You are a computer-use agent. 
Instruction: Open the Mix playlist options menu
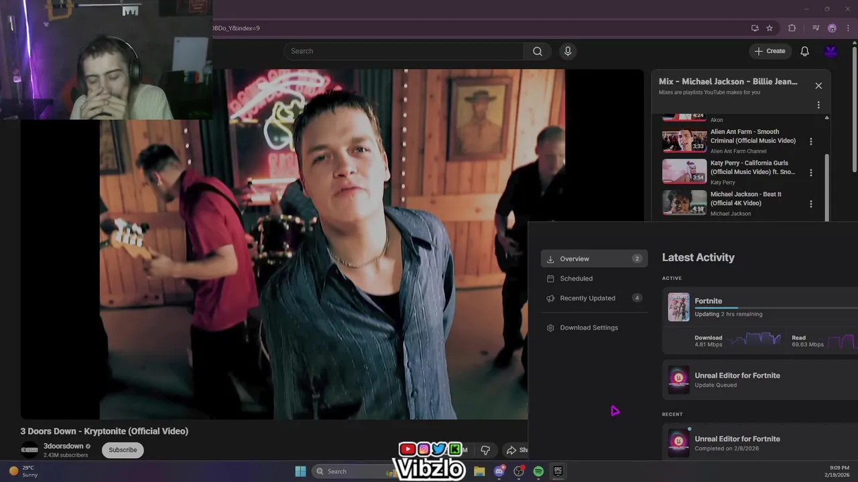[818, 105]
